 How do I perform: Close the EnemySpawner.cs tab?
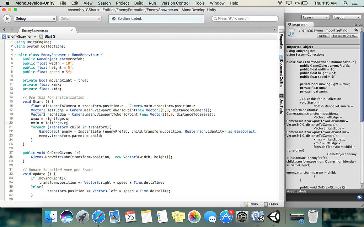tap(71, 31)
